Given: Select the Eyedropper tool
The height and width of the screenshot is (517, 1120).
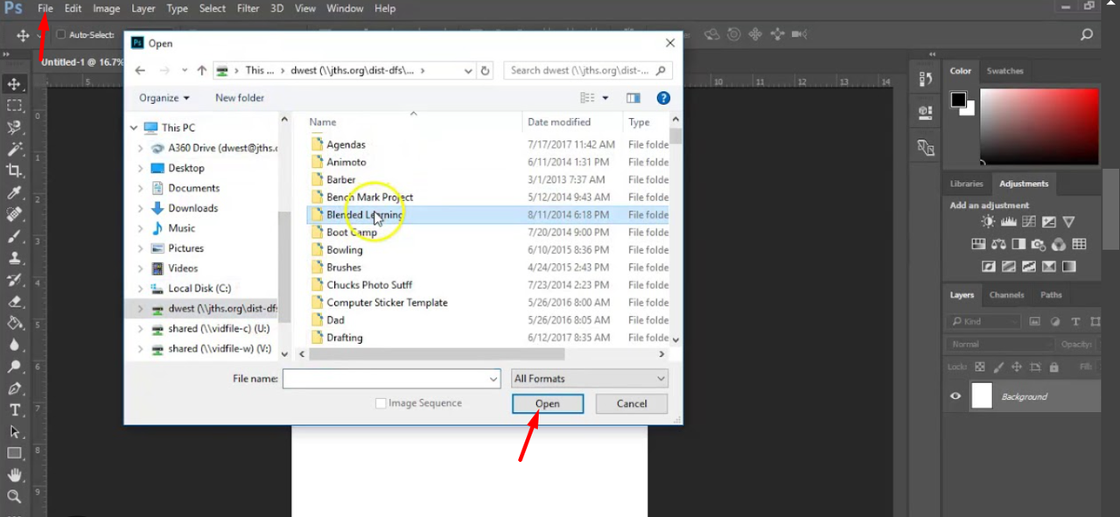Looking at the screenshot, I should [15, 192].
